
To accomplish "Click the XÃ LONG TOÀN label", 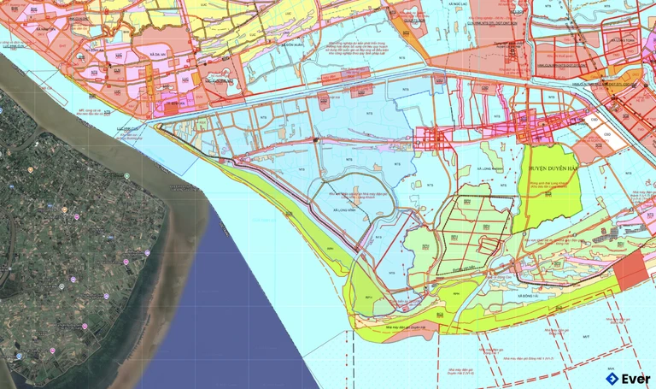I will (x=619, y=38).
